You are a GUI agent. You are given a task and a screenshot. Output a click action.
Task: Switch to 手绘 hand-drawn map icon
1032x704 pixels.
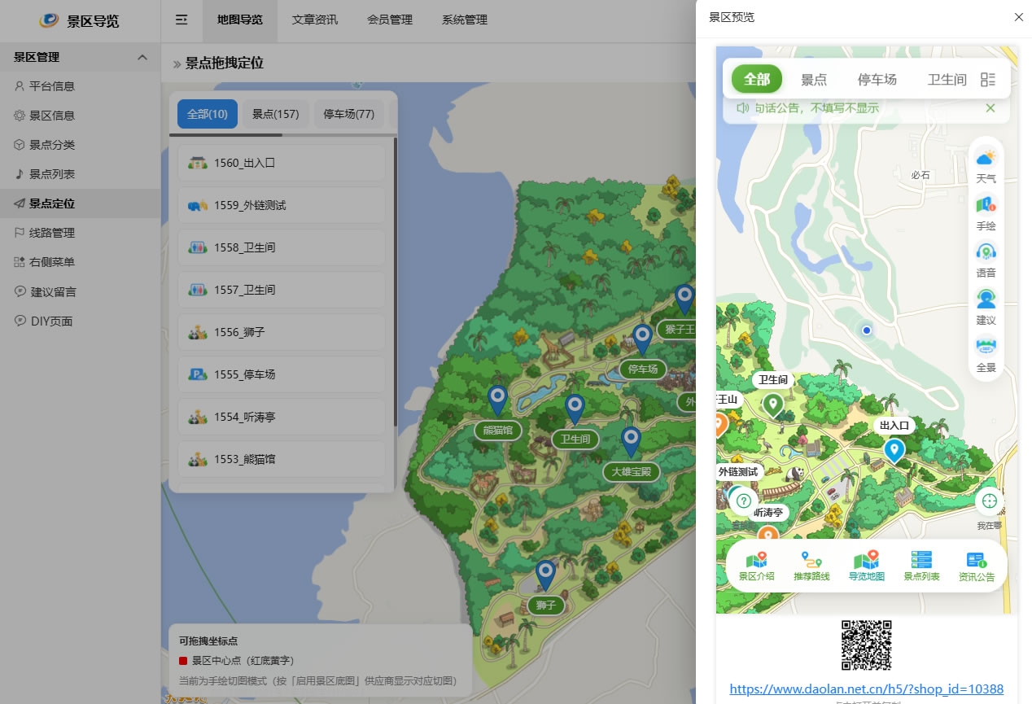tap(986, 212)
